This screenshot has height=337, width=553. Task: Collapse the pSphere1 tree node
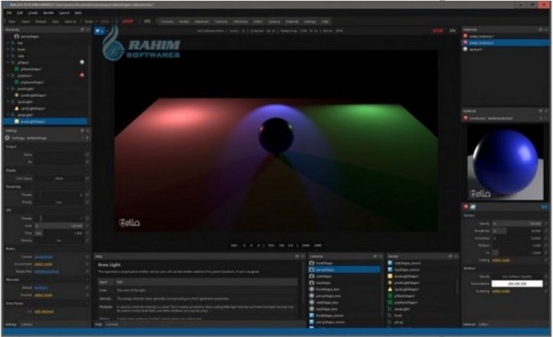coord(8,76)
